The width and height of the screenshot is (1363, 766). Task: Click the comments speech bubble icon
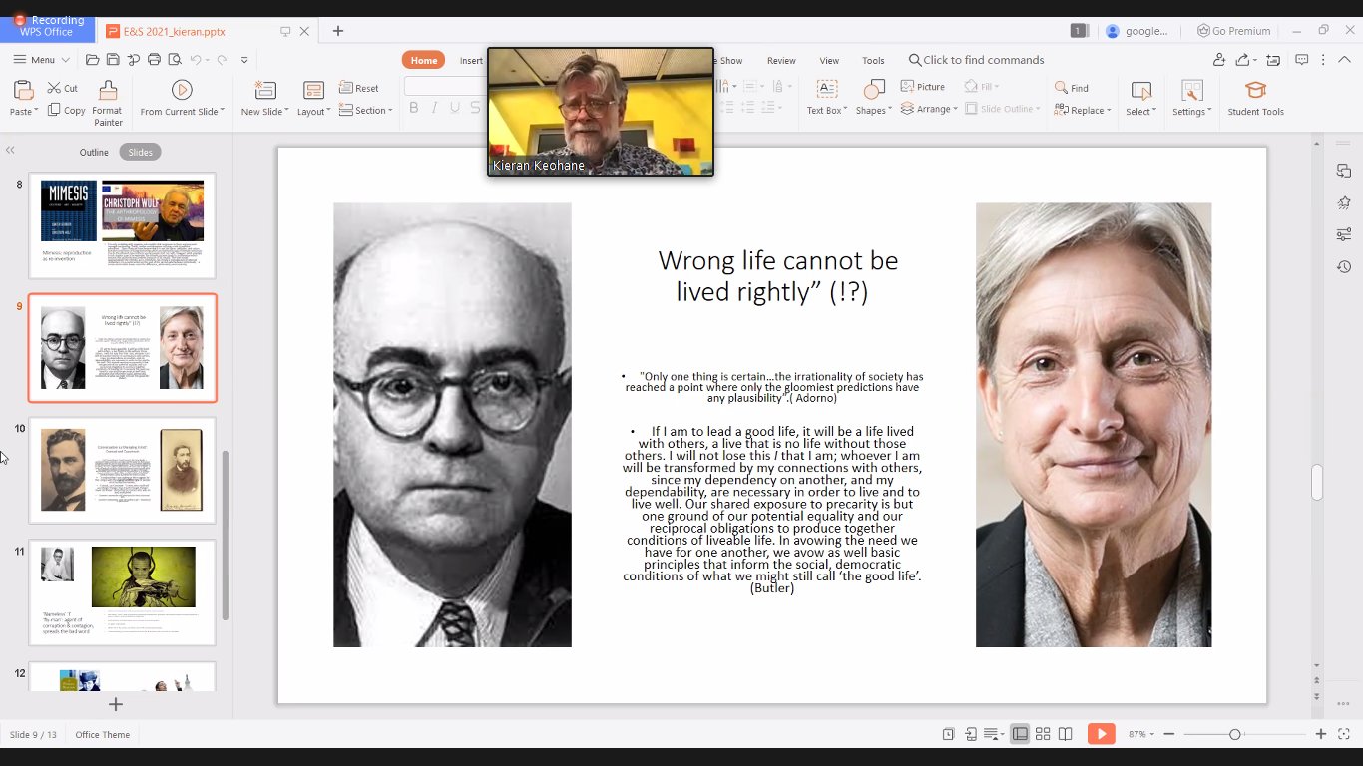tap(1301, 60)
